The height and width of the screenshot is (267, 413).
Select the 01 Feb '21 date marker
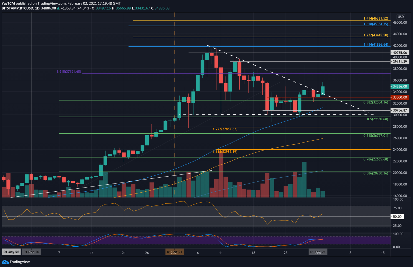tap(318, 252)
